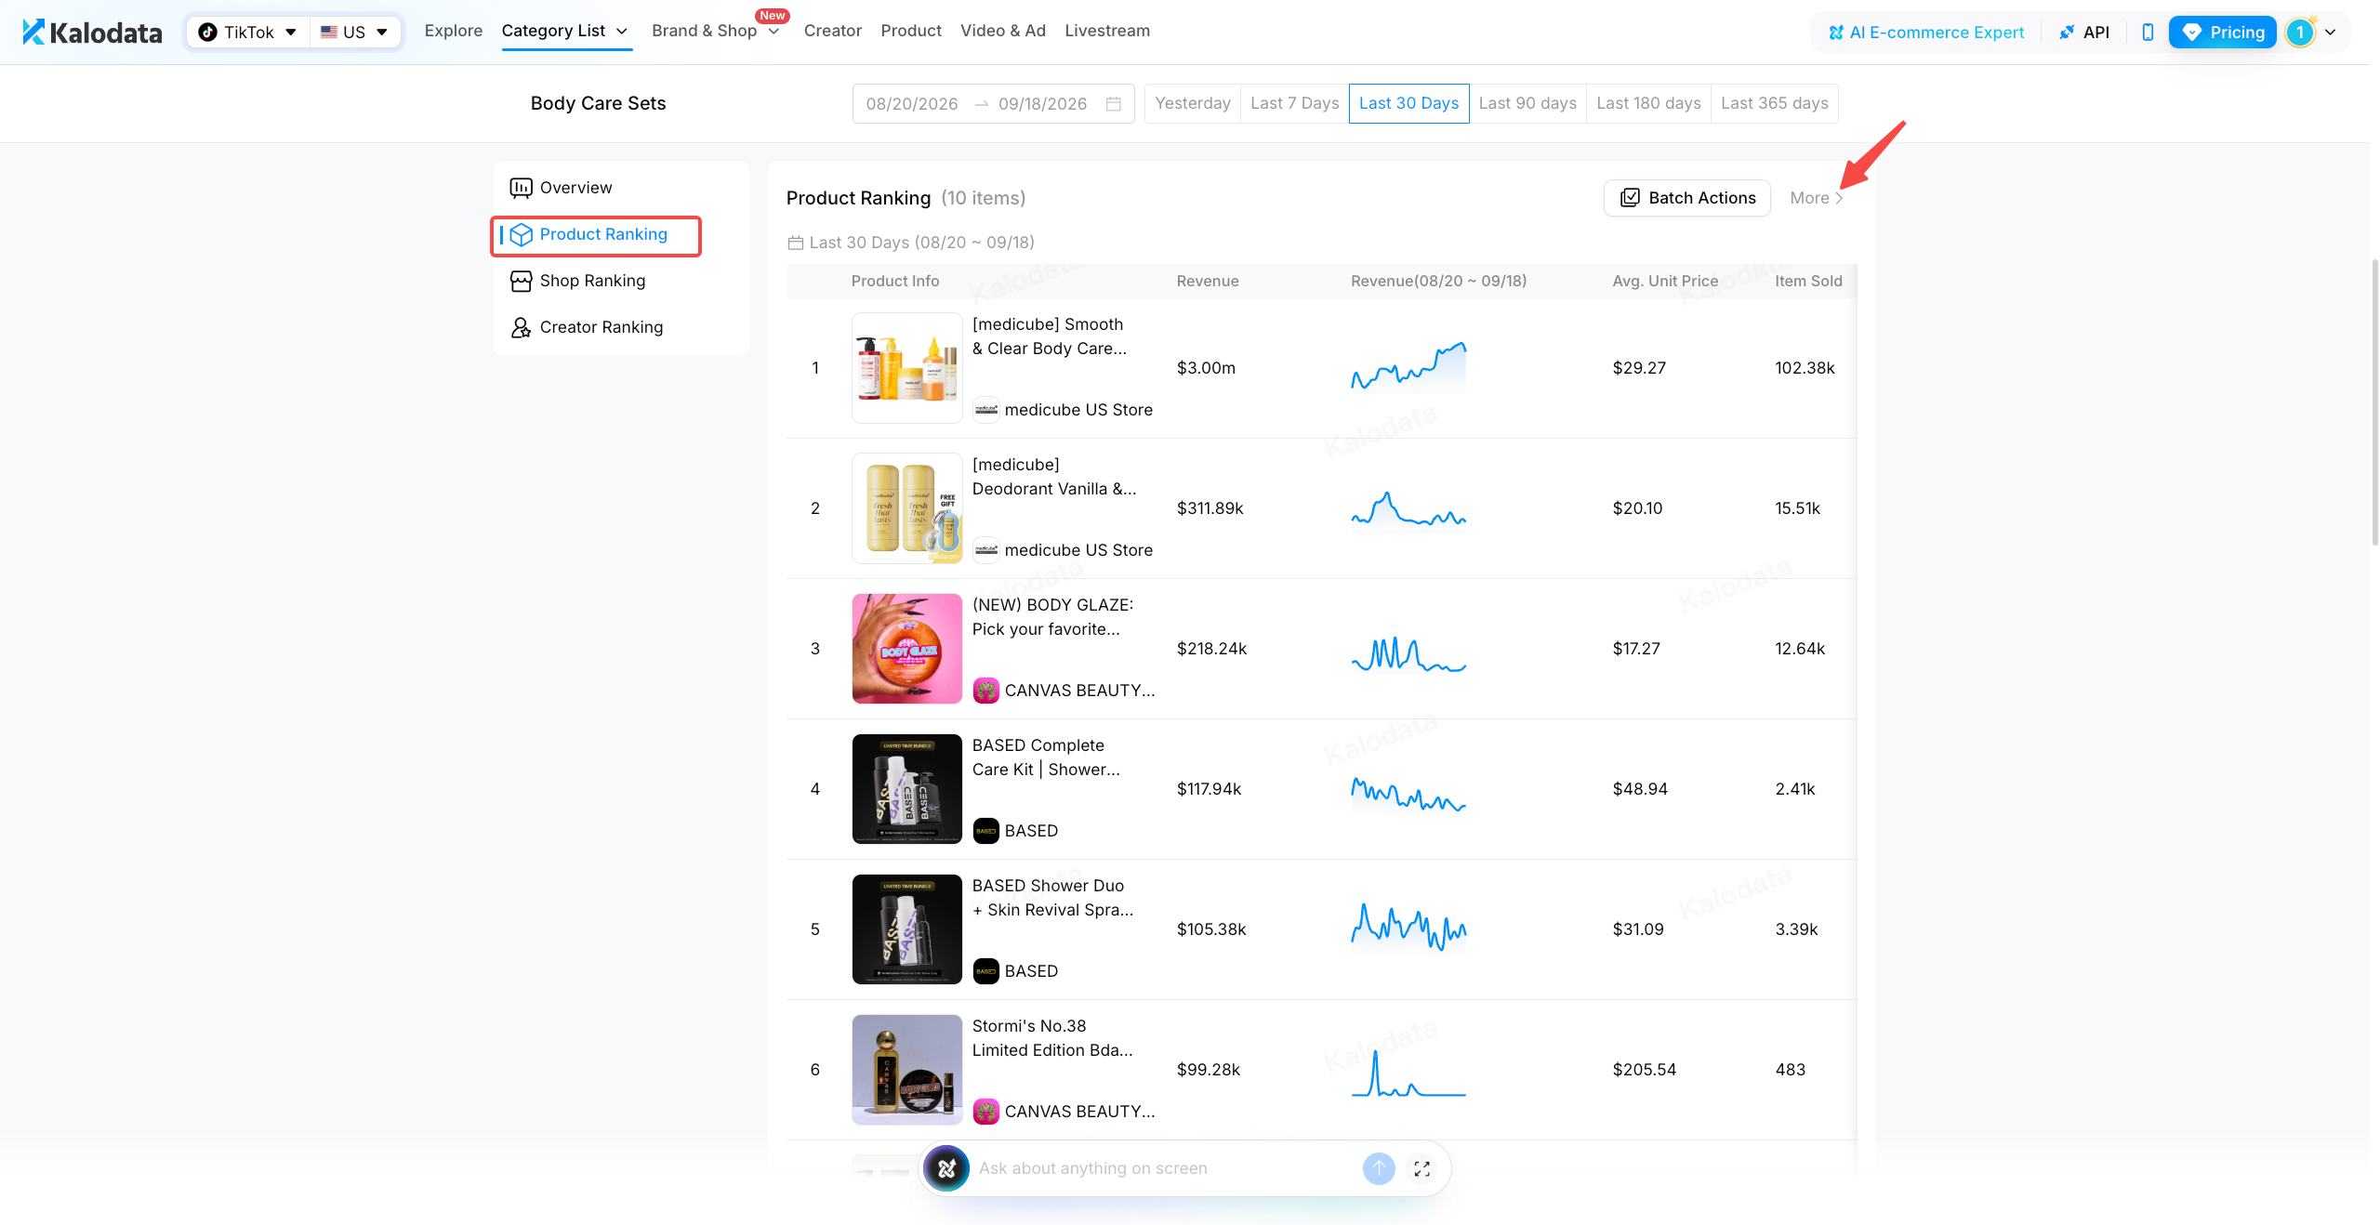Screen dimensions: 2380x1225
Task: Click the Revenue column header
Action: 1207,281
